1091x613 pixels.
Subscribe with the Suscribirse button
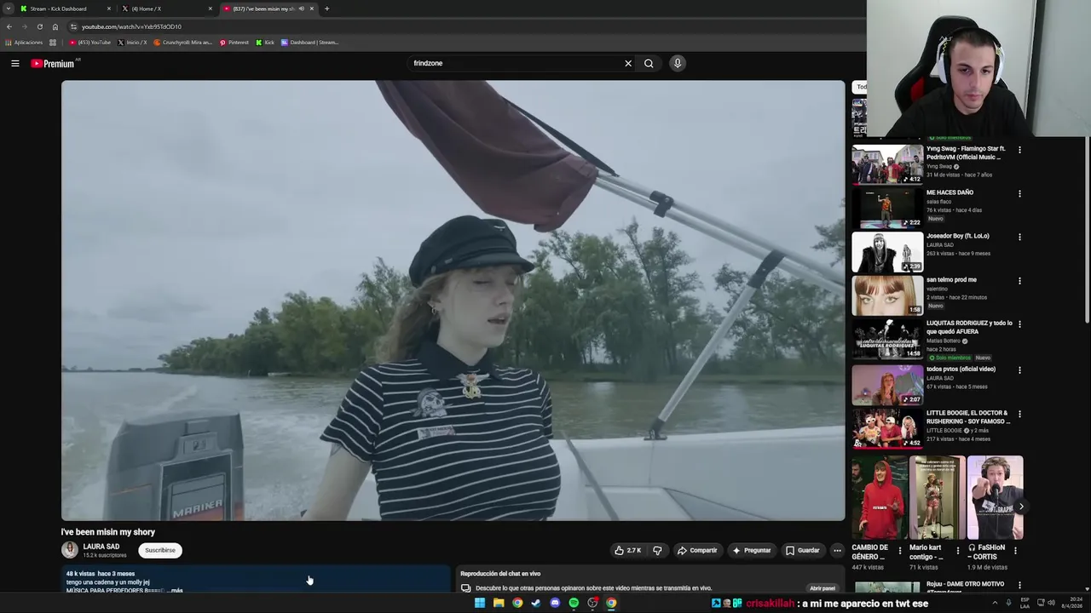160,550
